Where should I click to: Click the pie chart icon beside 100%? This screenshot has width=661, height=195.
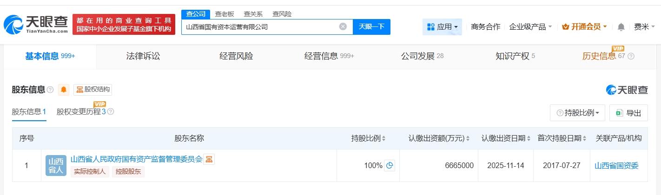tap(390, 165)
